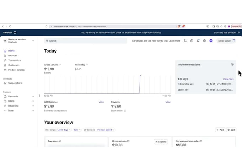
Task: Open site settings icon in the address bar
Action: pos(51,26)
